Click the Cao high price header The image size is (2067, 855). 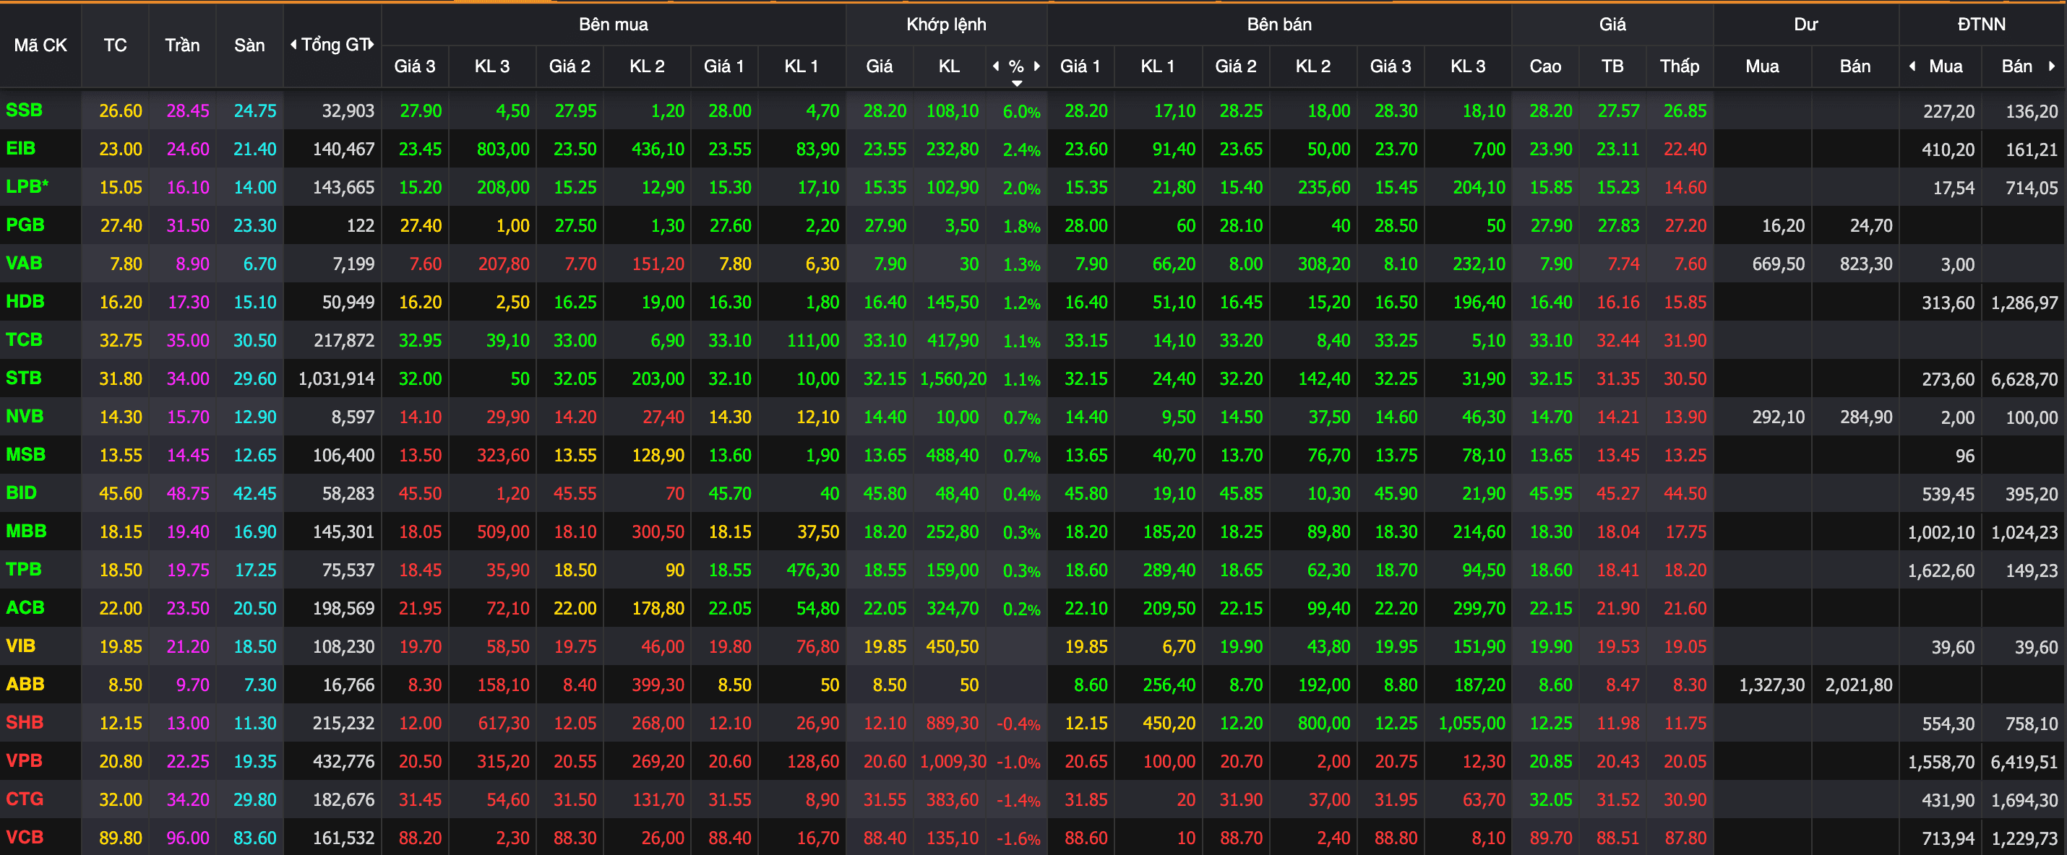[x=1545, y=66]
